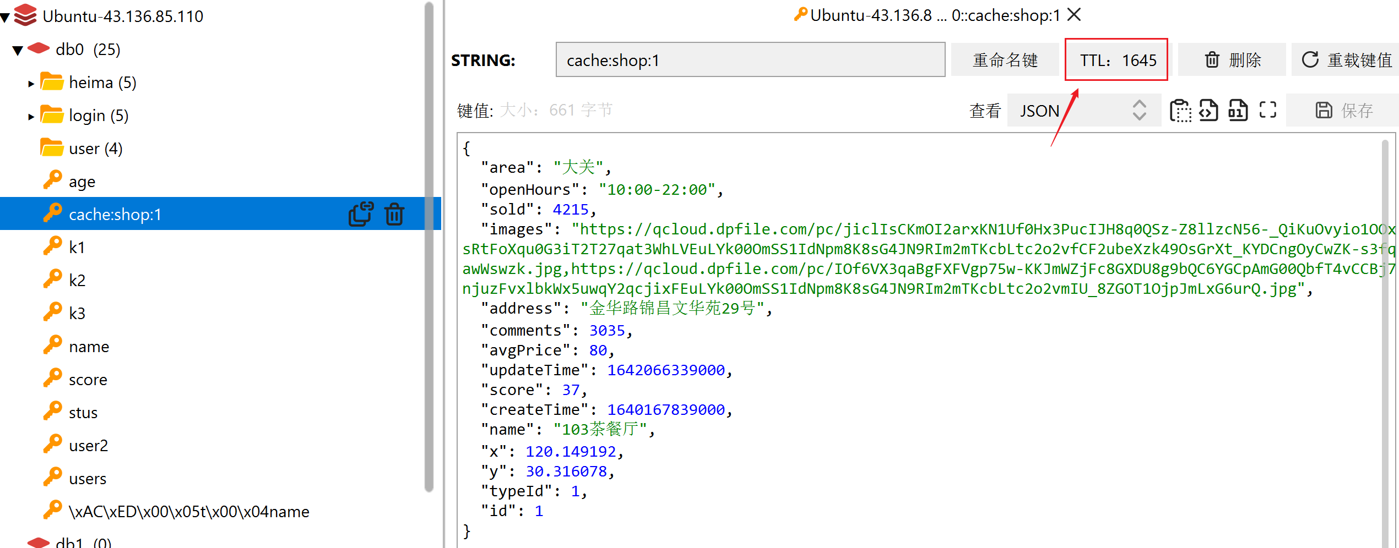Collapse the Ubuntu-43.136.85.110 server node

(x=5, y=18)
